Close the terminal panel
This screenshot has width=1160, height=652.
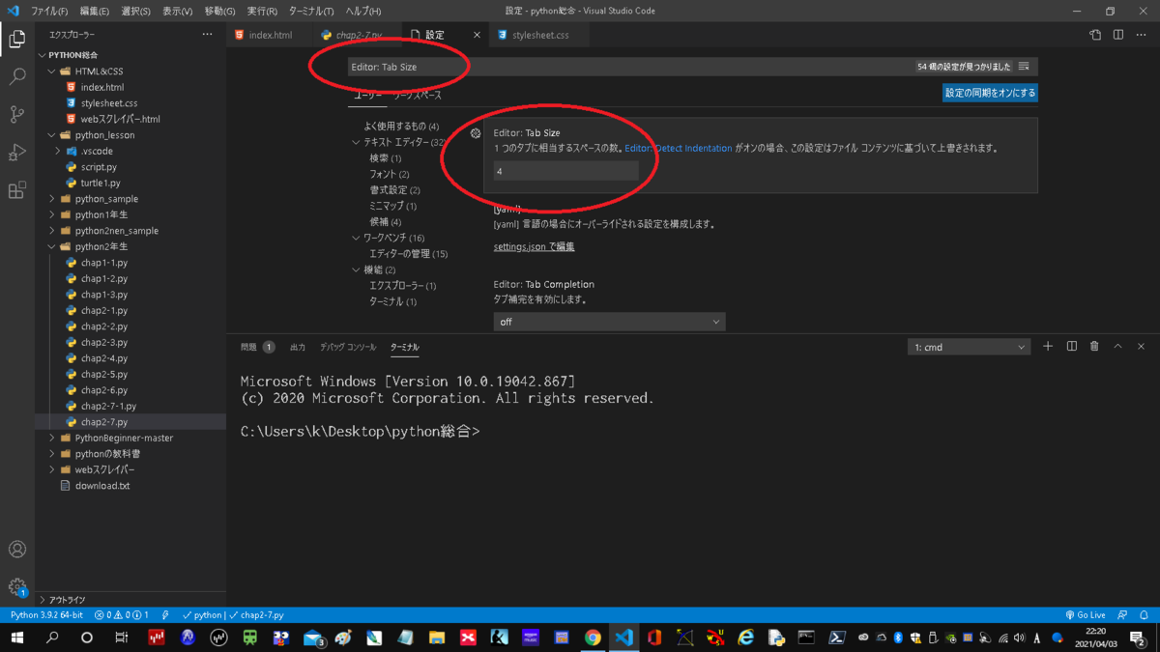(1141, 347)
